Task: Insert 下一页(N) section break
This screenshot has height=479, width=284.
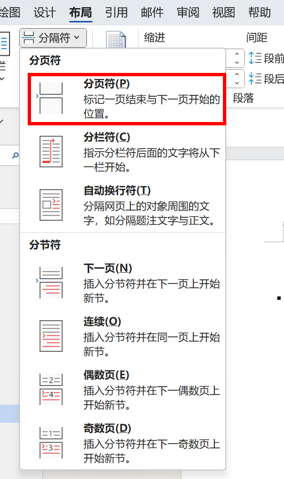Action: click(123, 283)
